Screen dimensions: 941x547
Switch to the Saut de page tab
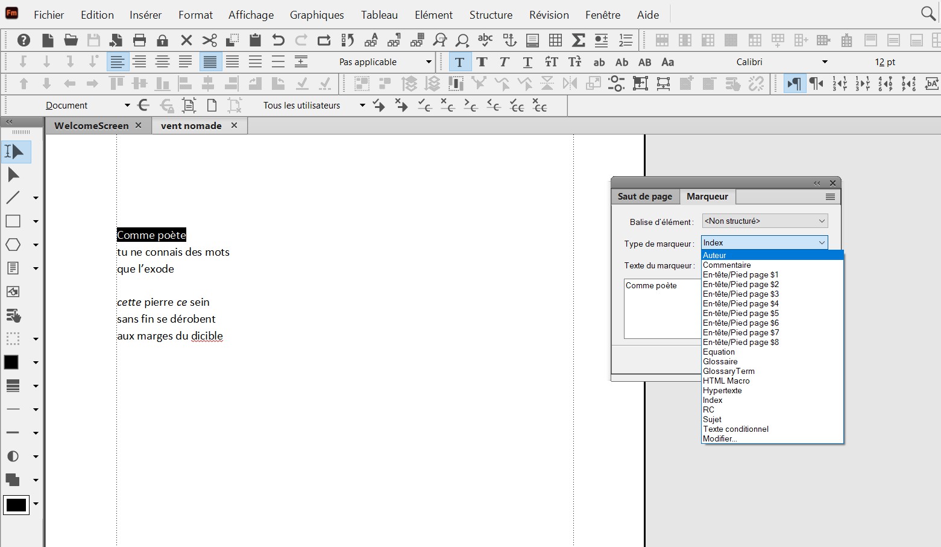tap(644, 197)
